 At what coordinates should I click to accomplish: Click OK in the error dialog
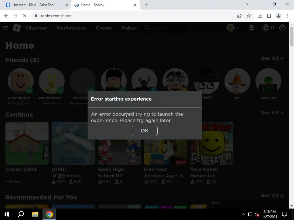[x=145, y=131]
